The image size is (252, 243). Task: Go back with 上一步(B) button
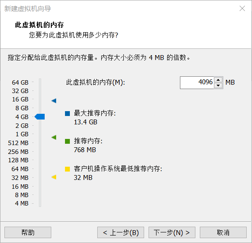pos(121,232)
